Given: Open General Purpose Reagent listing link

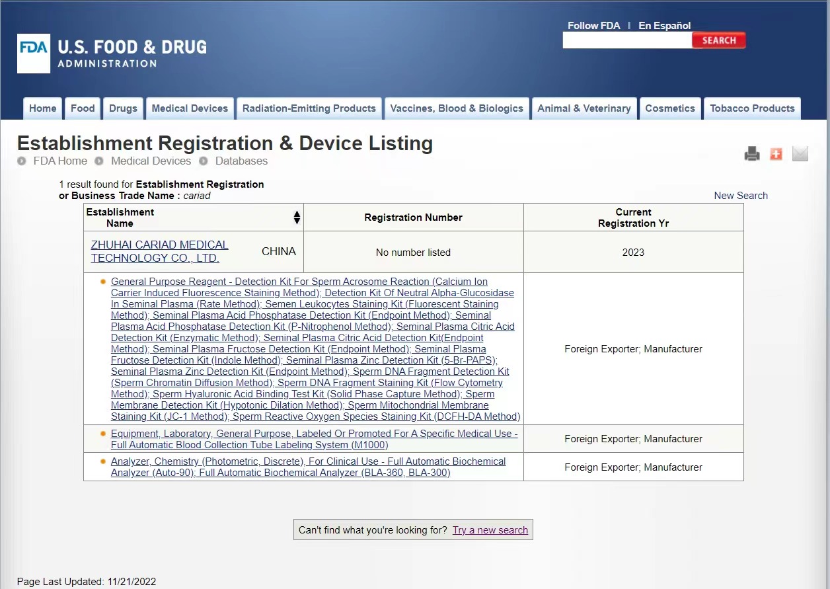Looking at the screenshot, I should point(316,349).
